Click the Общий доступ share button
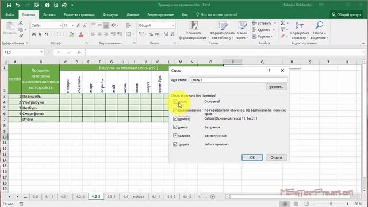This screenshot has height=207, width=368. [346, 14]
